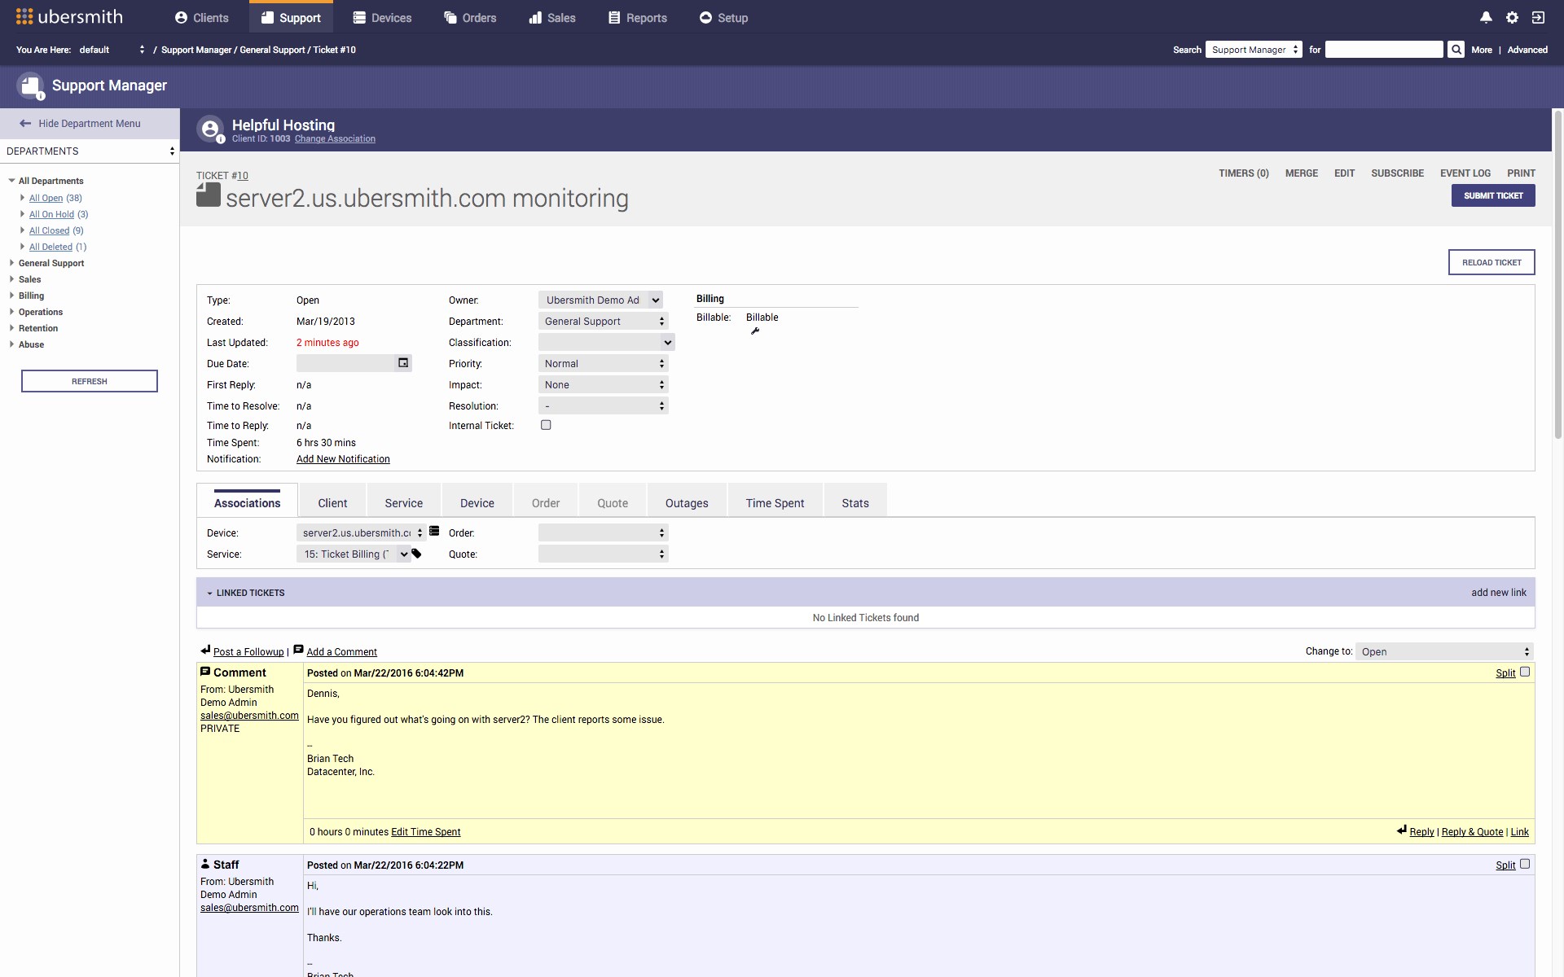Open the Reports menu
1564x977 pixels.
(638, 18)
